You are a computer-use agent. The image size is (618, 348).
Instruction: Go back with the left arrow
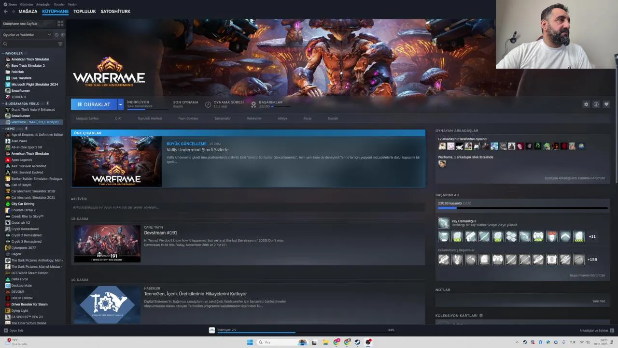5,11
